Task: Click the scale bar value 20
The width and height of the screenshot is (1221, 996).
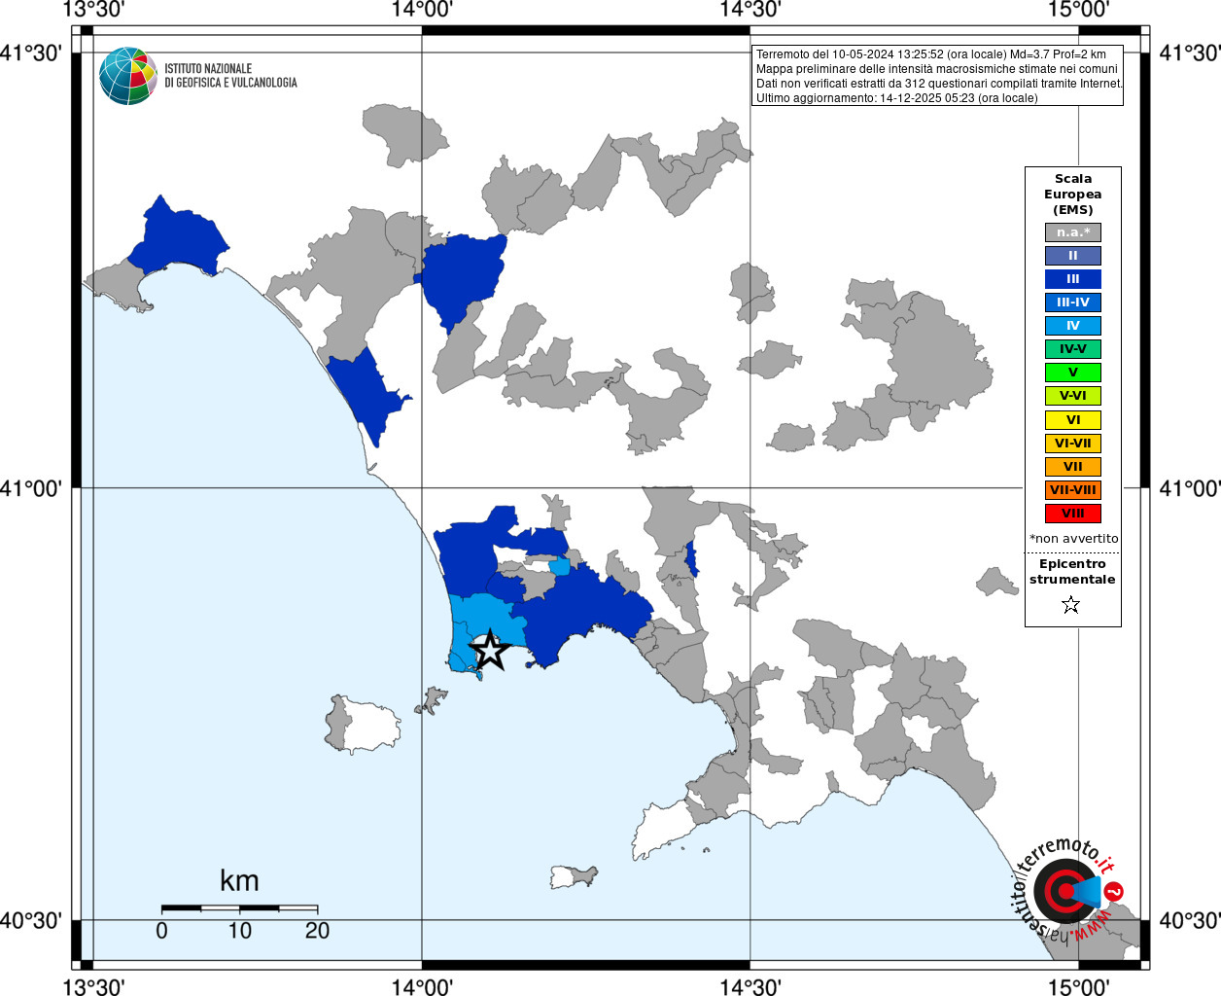Action: [x=317, y=931]
